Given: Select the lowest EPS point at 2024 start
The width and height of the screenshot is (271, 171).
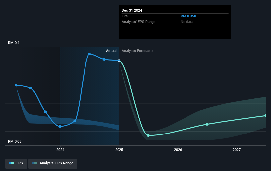Looking at the screenshot, I should click(60, 126).
